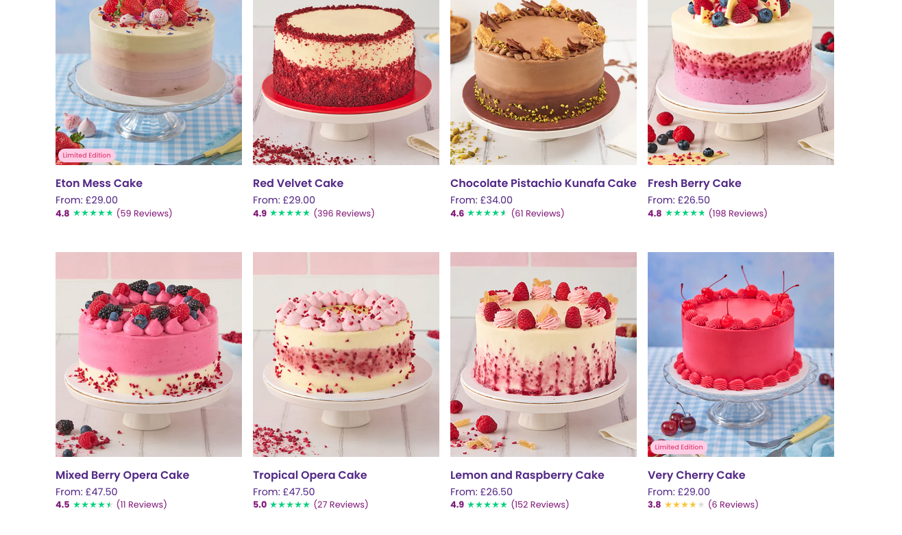
Task: Select the Mixed Berry Opera Cake image
Action: point(149,354)
